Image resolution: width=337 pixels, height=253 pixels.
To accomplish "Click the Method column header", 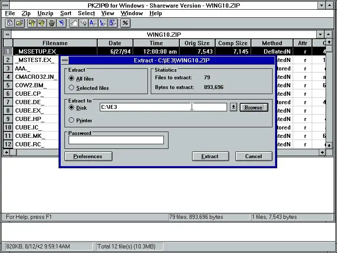I will point(272,43).
